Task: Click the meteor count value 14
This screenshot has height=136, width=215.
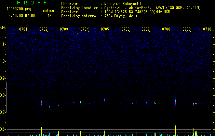Action: (x=50, y=16)
